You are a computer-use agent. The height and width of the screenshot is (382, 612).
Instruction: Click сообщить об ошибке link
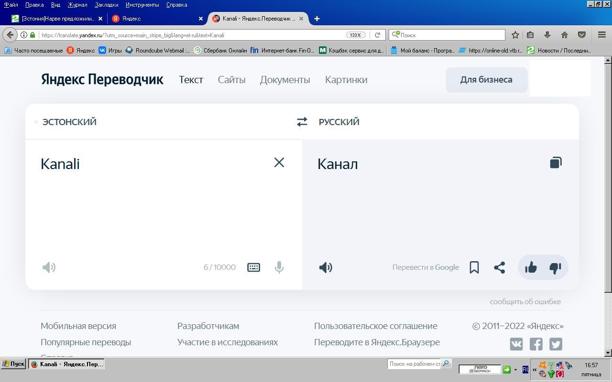point(525,301)
